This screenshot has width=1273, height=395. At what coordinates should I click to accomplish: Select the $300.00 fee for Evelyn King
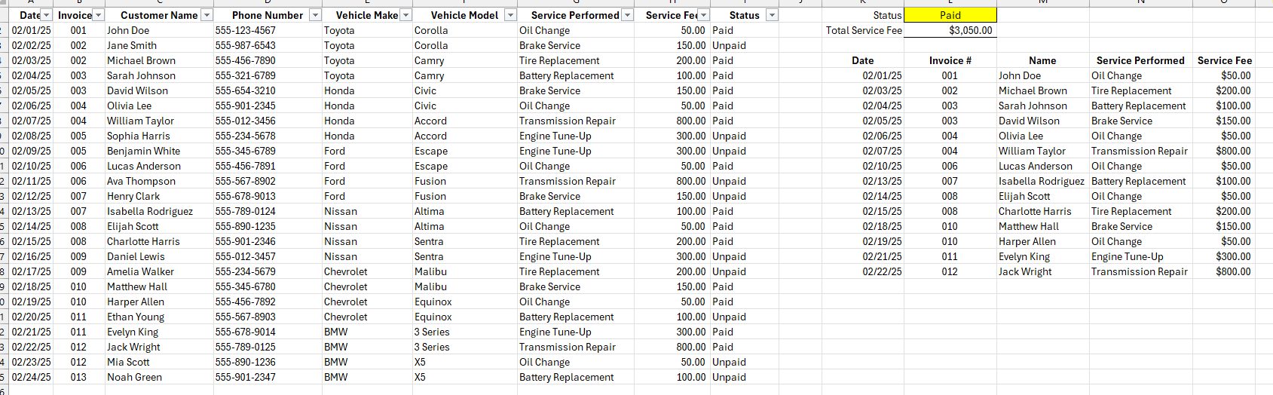pyautogui.click(x=1232, y=256)
